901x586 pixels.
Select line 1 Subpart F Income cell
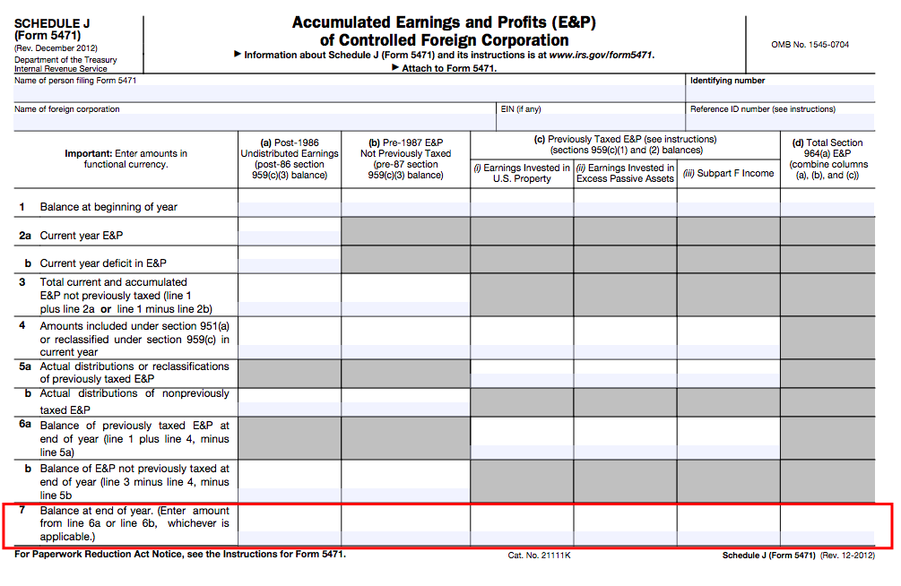click(729, 209)
